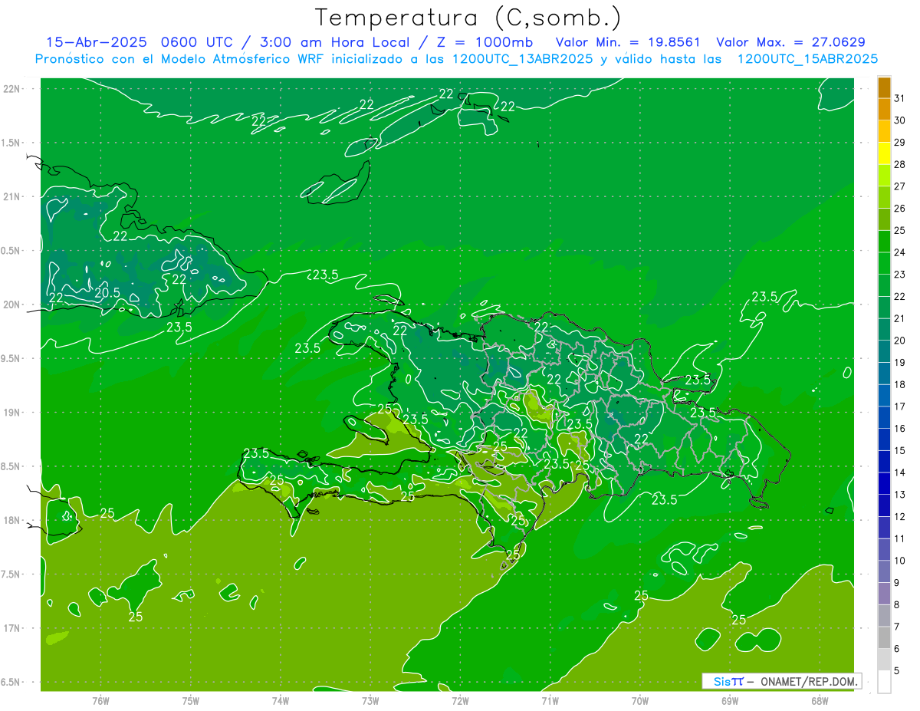The height and width of the screenshot is (711, 920).
Task: Click the initialization time "1200UTC_13ABR2025"
Action: pyautogui.click(x=523, y=59)
